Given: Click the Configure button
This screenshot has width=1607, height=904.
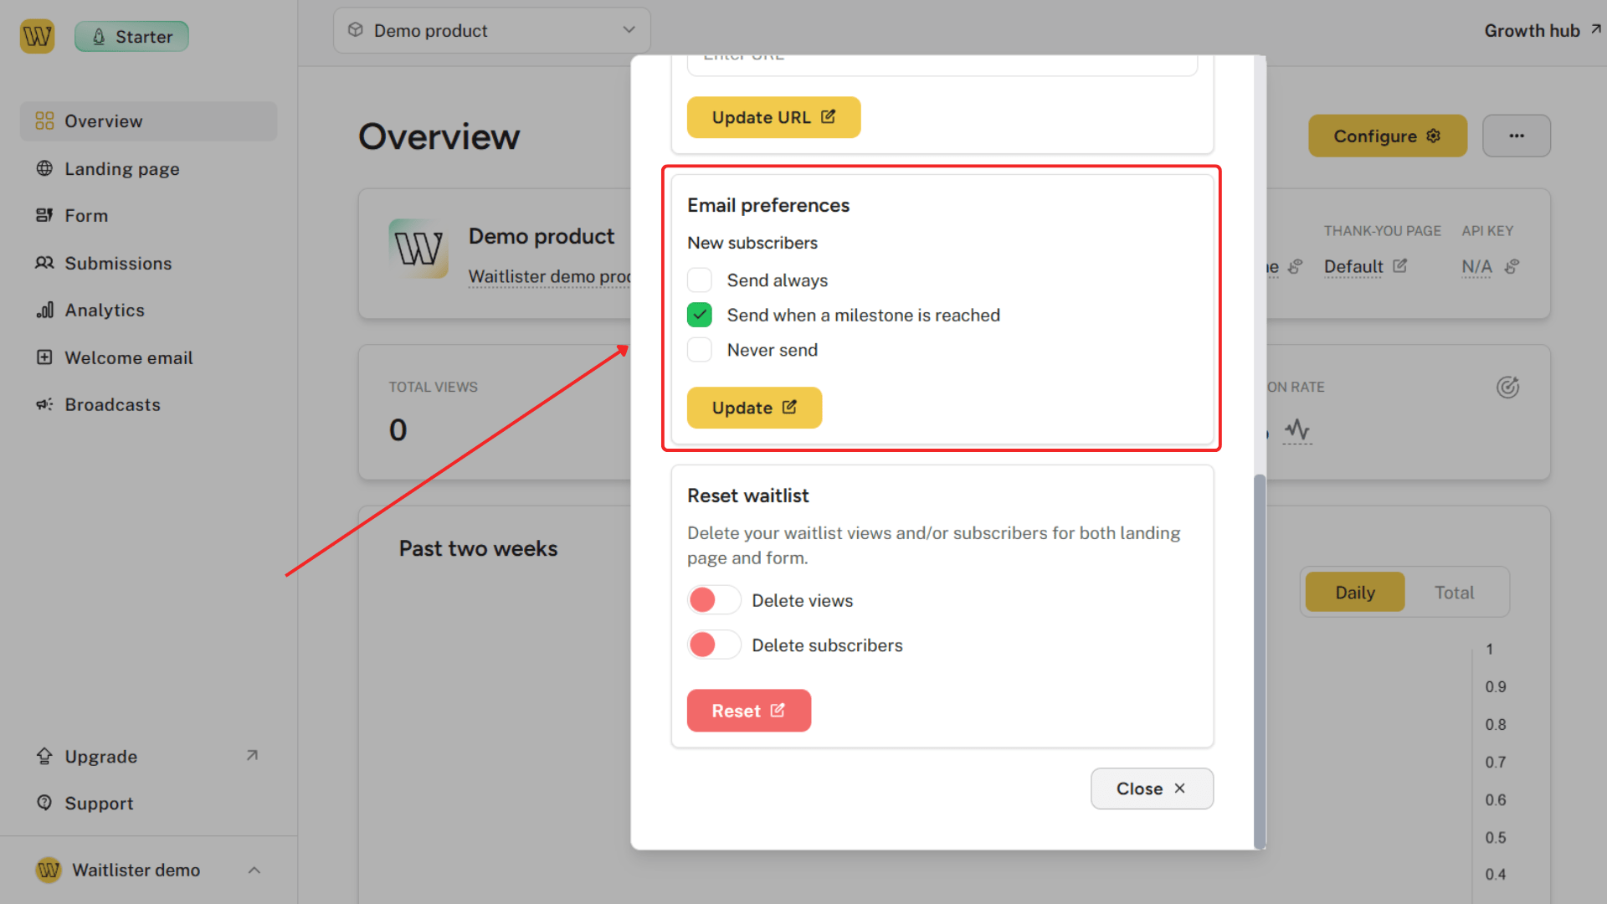Looking at the screenshot, I should point(1387,136).
